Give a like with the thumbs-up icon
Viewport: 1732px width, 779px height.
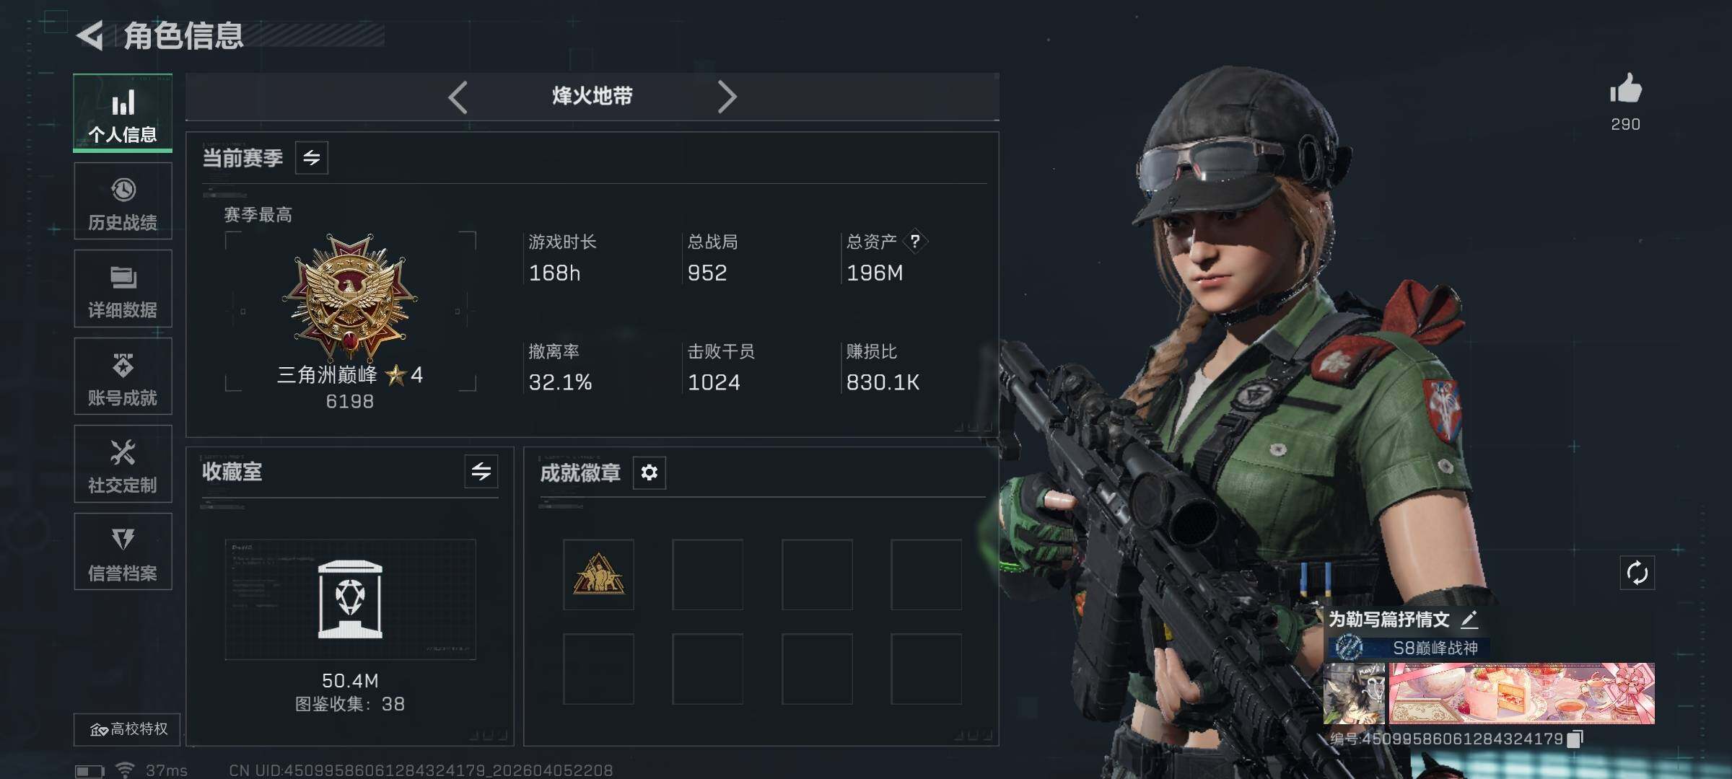tap(1625, 89)
